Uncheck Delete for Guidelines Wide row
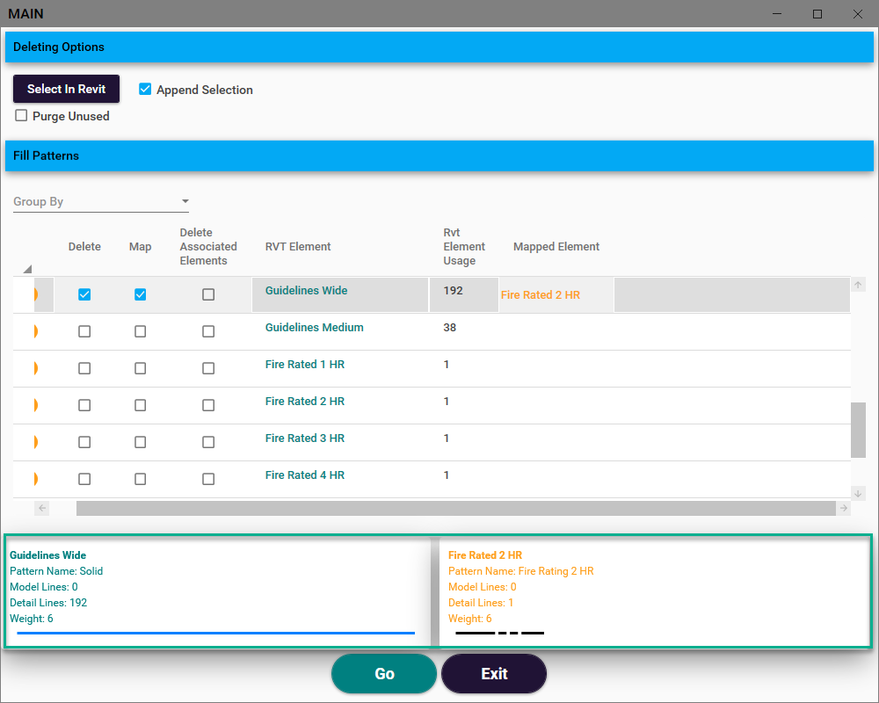879x703 pixels. coord(84,294)
